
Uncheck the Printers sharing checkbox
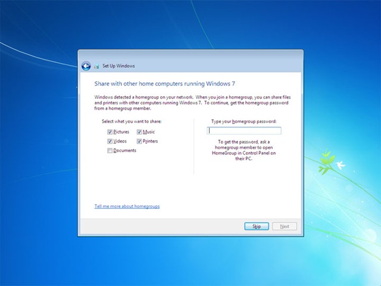click(139, 141)
